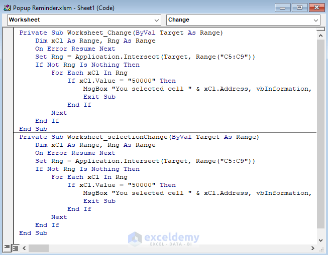Screen dimensions: 328x255
Task: Click the second 'On Error Resume Next' line
Action: pyautogui.click(x=75, y=153)
